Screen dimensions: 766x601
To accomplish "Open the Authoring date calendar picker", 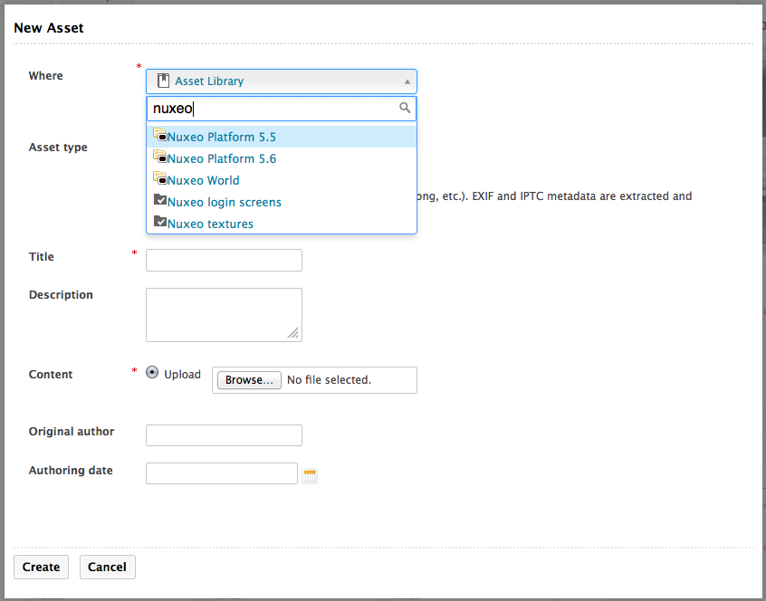I will (310, 475).
